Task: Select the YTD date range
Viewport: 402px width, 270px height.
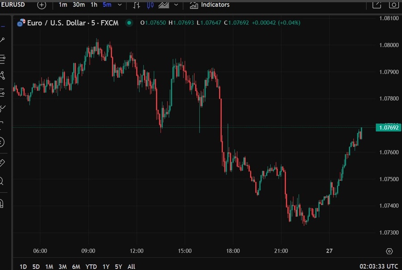Action: [x=91, y=266]
